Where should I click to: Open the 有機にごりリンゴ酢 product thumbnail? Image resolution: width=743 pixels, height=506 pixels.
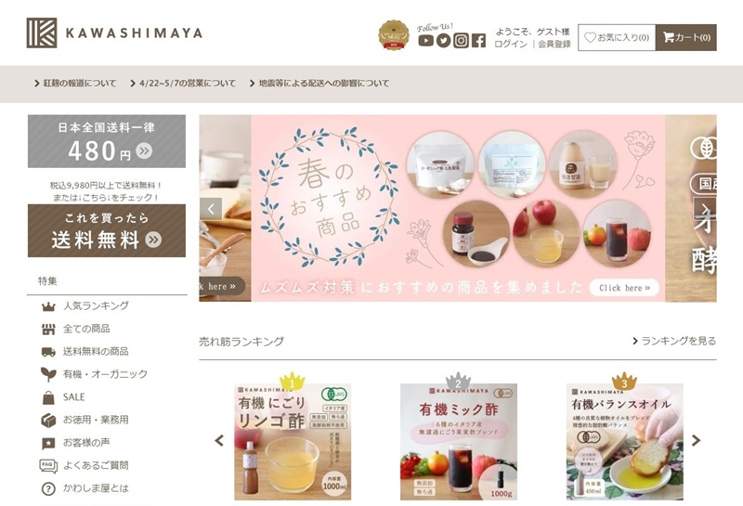click(293, 442)
